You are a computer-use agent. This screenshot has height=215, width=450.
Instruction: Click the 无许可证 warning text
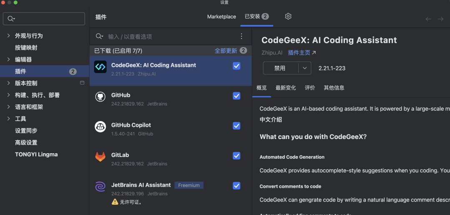130,202
